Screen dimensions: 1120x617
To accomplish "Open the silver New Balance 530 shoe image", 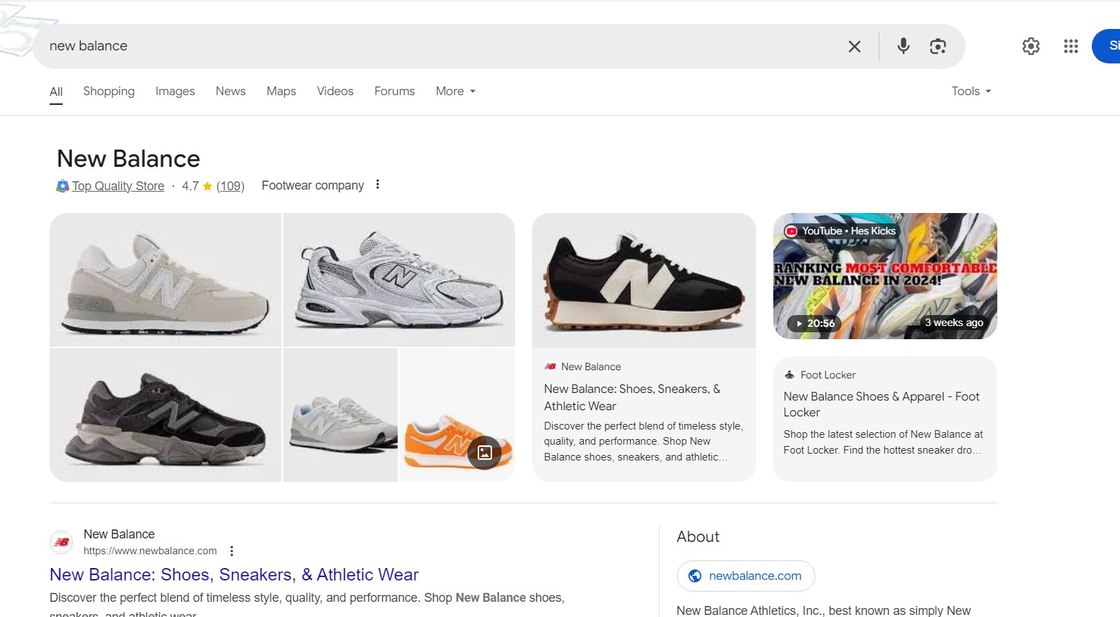I will pos(399,279).
